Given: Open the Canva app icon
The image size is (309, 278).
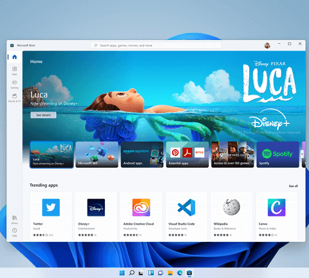Looking at the screenshot, I should coord(276,208).
